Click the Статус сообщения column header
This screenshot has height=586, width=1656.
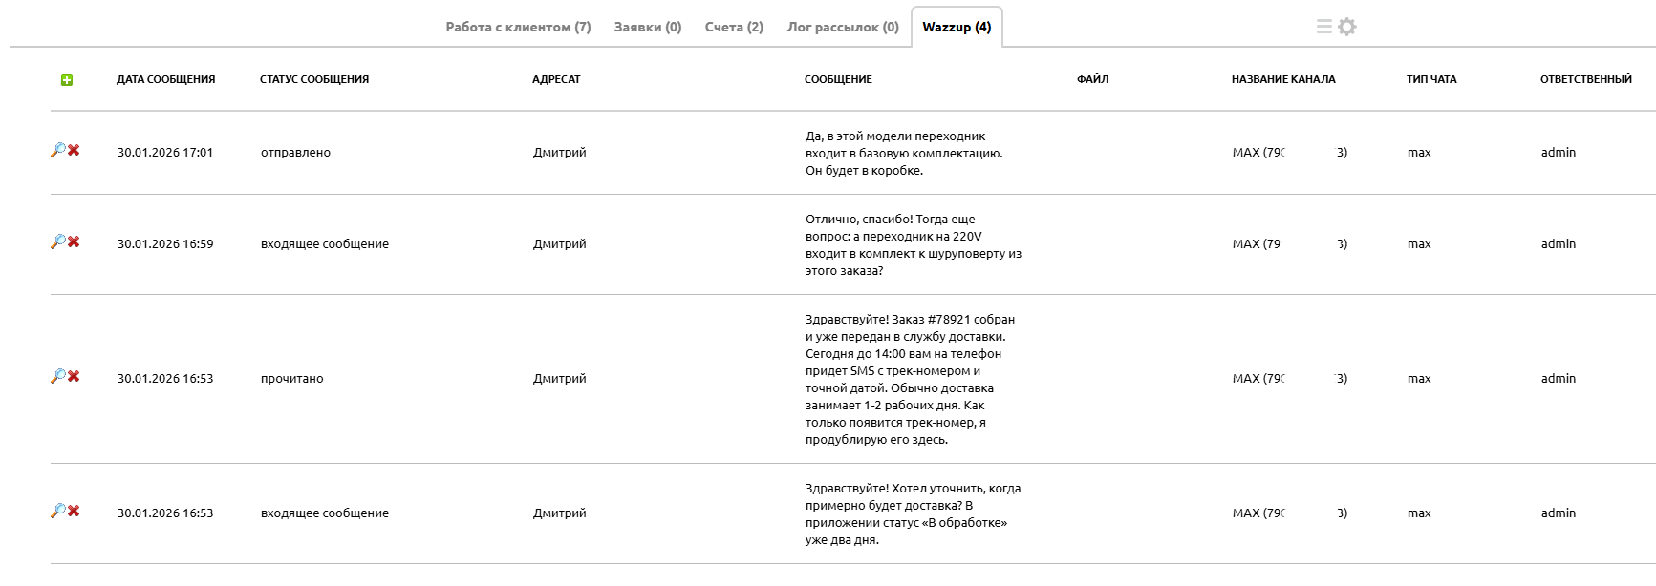[313, 79]
